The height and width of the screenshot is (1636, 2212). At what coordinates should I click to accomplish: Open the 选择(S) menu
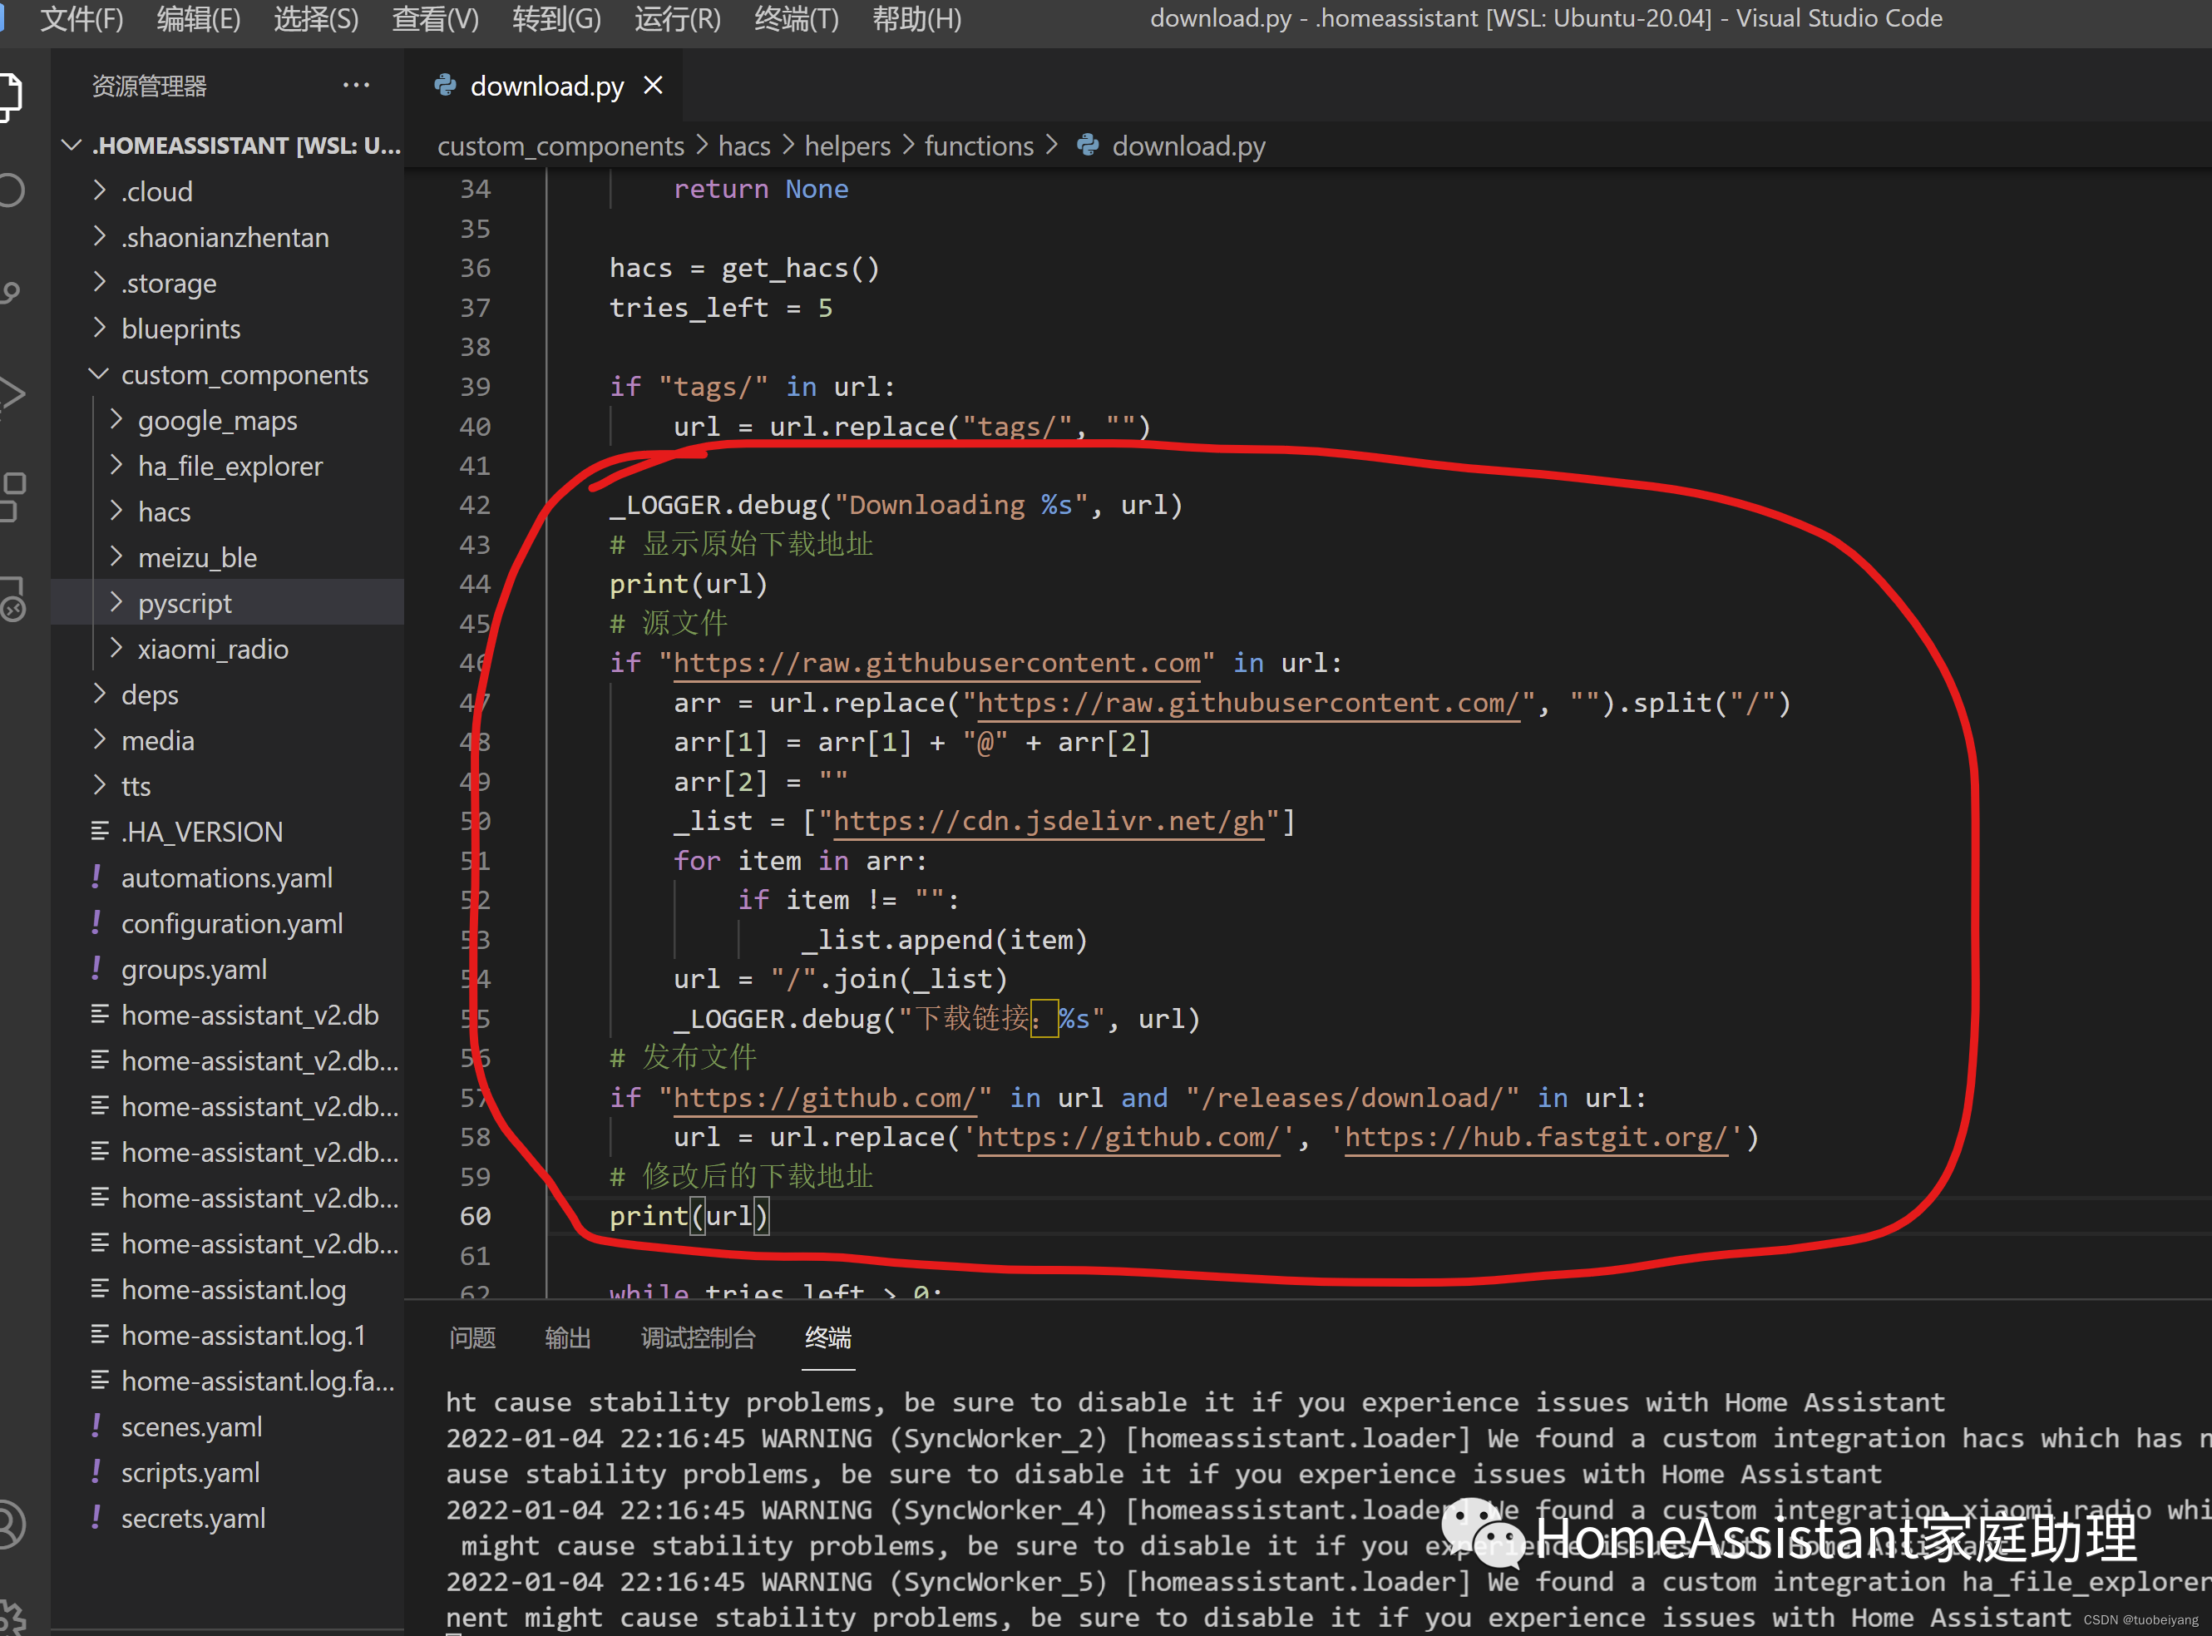pyautogui.click(x=316, y=19)
